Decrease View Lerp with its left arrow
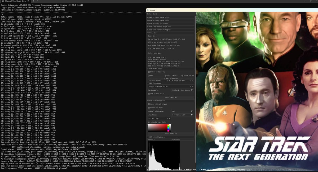Screen dimensions: 318x172 pos(149,118)
